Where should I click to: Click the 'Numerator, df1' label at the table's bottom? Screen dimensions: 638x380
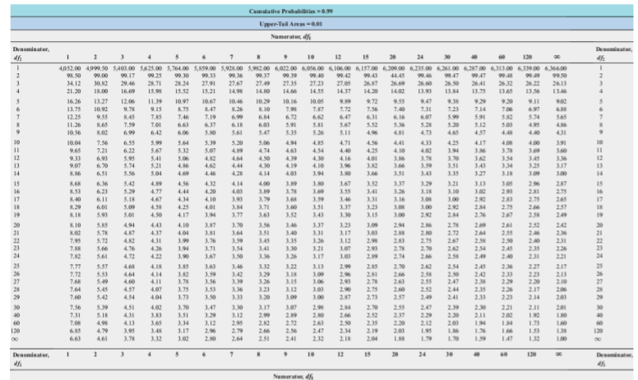tap(292, 377)
